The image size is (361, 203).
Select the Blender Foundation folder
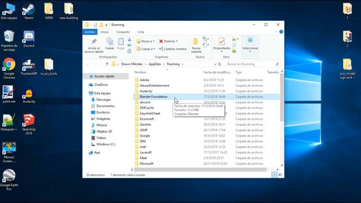[206, 96]
